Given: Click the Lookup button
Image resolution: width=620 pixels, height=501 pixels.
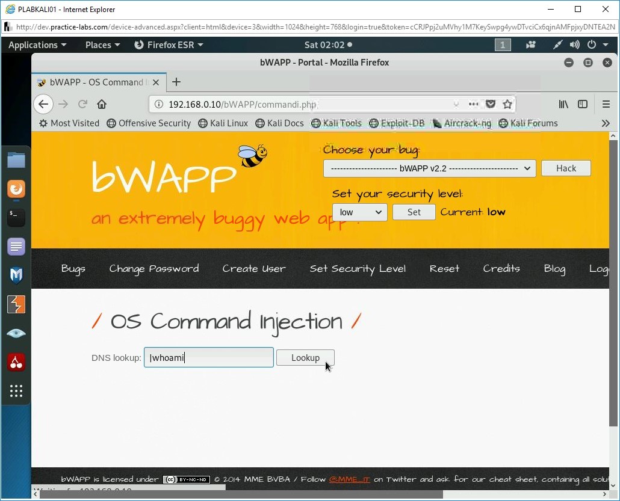Looking at the screenshot, I should [x=305, y=357].
